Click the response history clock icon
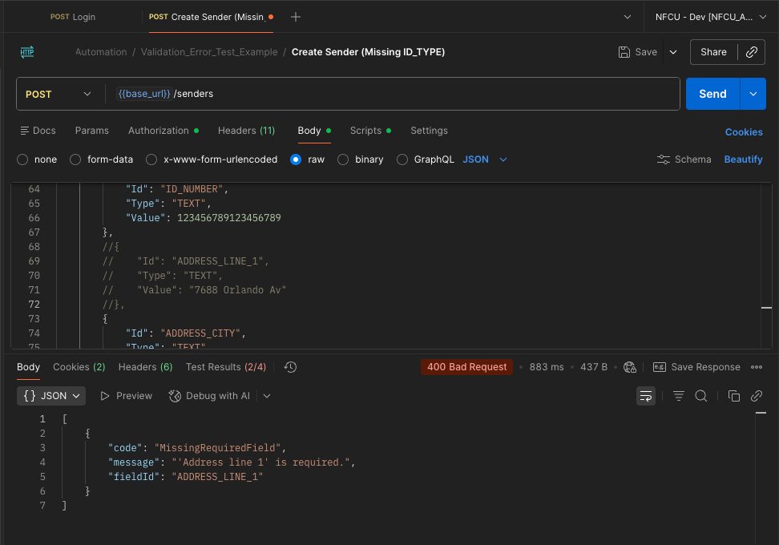Screen dimensions: 779x545 pyautogui.click(x=290, y=367)
